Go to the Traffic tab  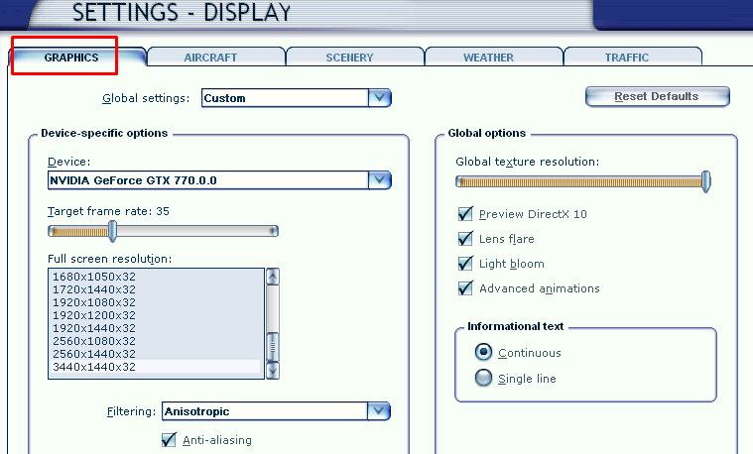coord(627,57)
